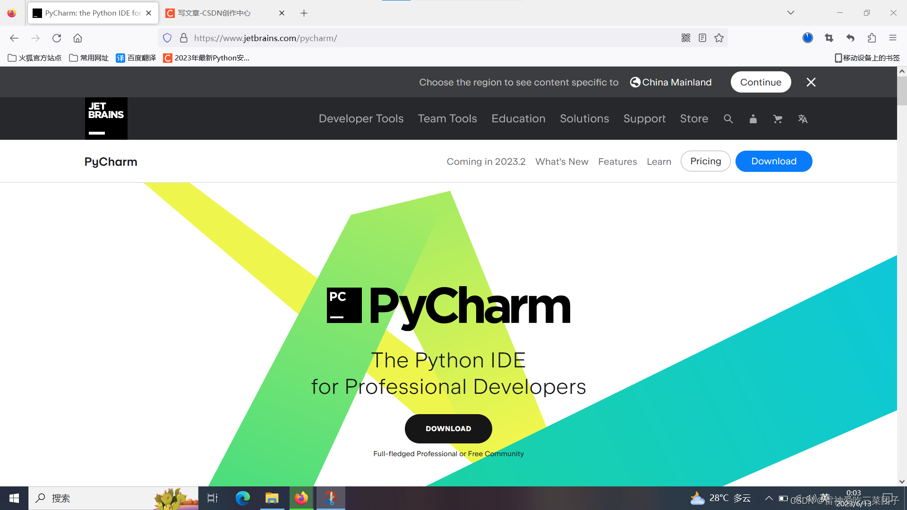Open the JetBrains account person icon
Viewport: 907px width, 510px height.
coord(753,119)
